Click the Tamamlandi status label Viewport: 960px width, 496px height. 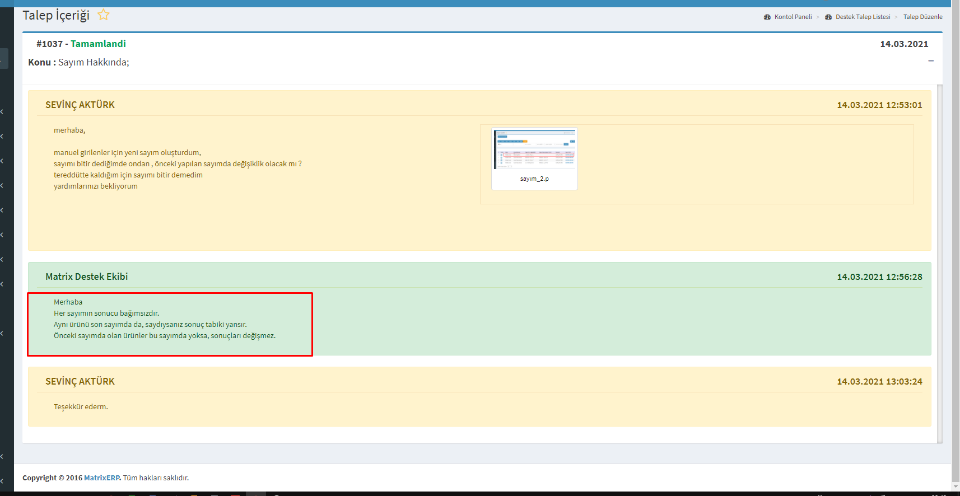(98, 44)
